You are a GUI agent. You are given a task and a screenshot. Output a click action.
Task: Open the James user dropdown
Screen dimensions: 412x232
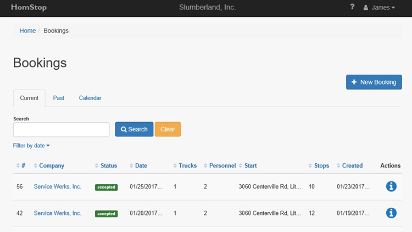[x=379, y=8]
